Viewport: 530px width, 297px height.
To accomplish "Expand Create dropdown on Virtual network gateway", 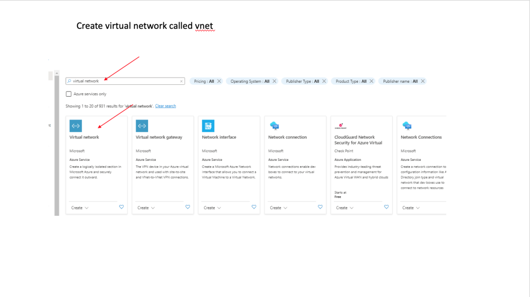I will [x=146, y=208].
